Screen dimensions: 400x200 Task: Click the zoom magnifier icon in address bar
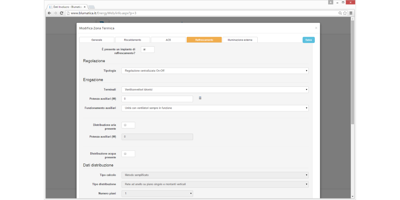(x=340, y=13)
